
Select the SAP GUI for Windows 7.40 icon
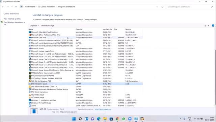coord(30,81)
